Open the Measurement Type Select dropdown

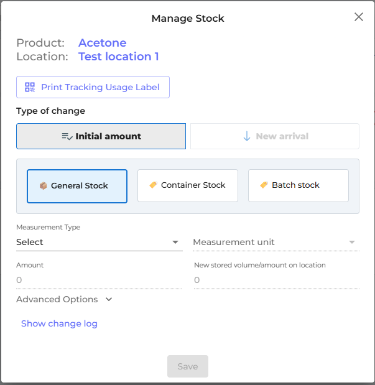coord(99,242)
